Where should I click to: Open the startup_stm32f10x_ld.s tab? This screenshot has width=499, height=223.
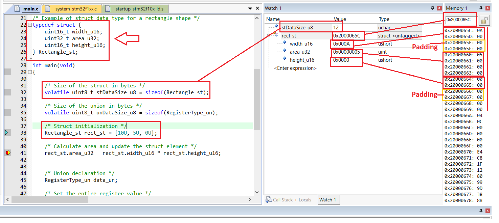click(135, 9)
